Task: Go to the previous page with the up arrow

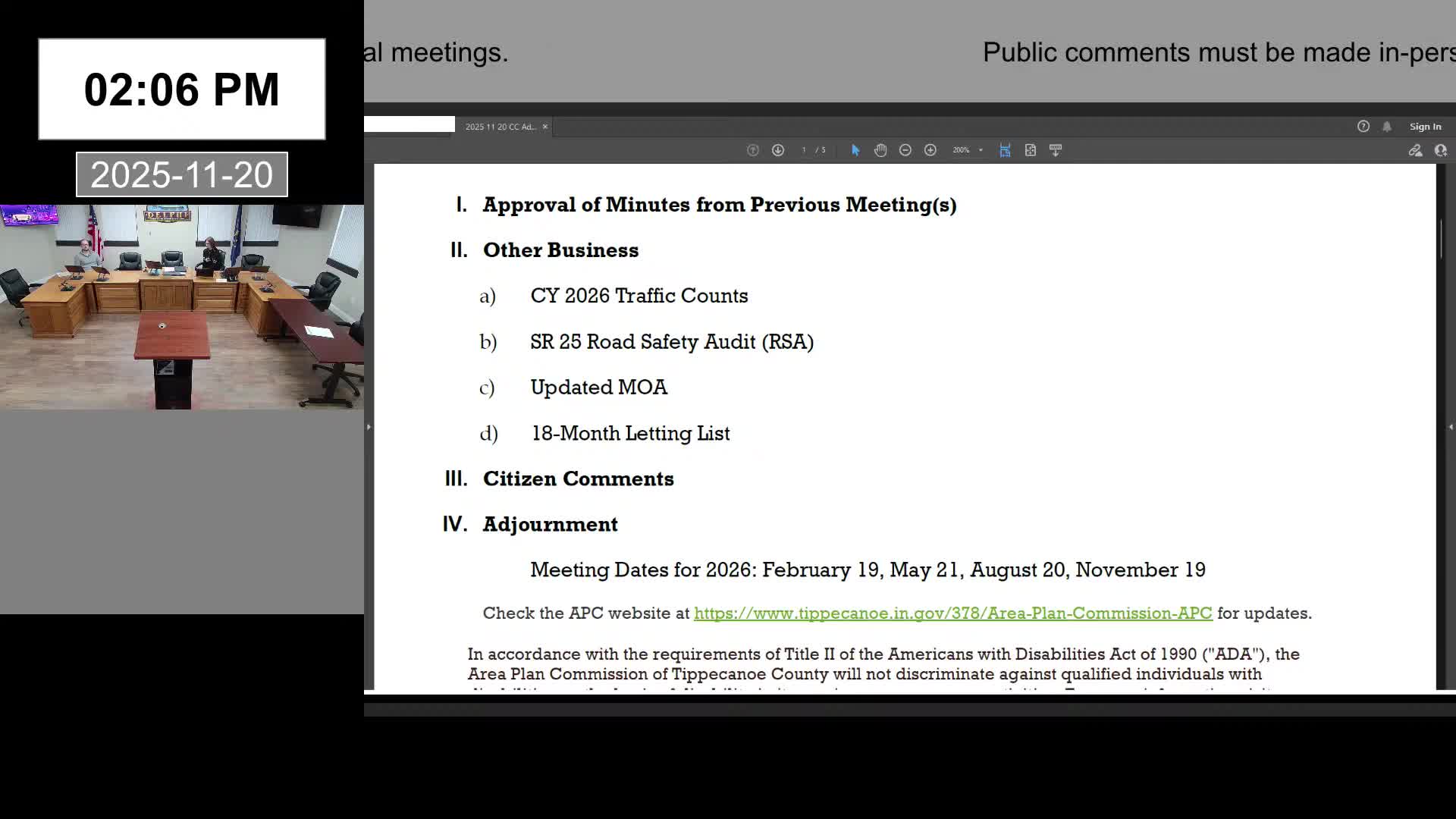Action: pos(752,150)
